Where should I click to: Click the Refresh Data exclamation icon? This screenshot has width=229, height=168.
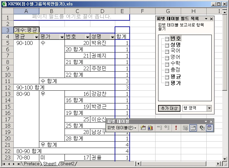[176, 128]
